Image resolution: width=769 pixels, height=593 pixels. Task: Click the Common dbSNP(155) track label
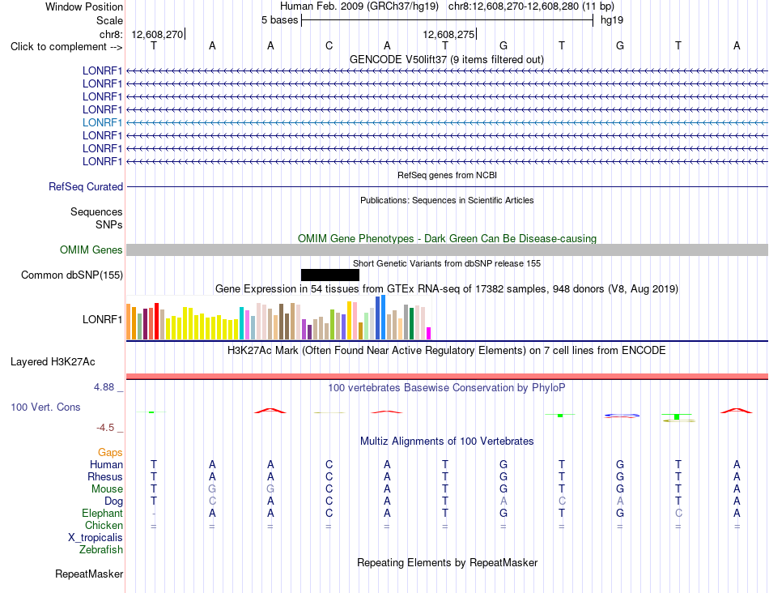pyautogui.click(x=71, y=275)
